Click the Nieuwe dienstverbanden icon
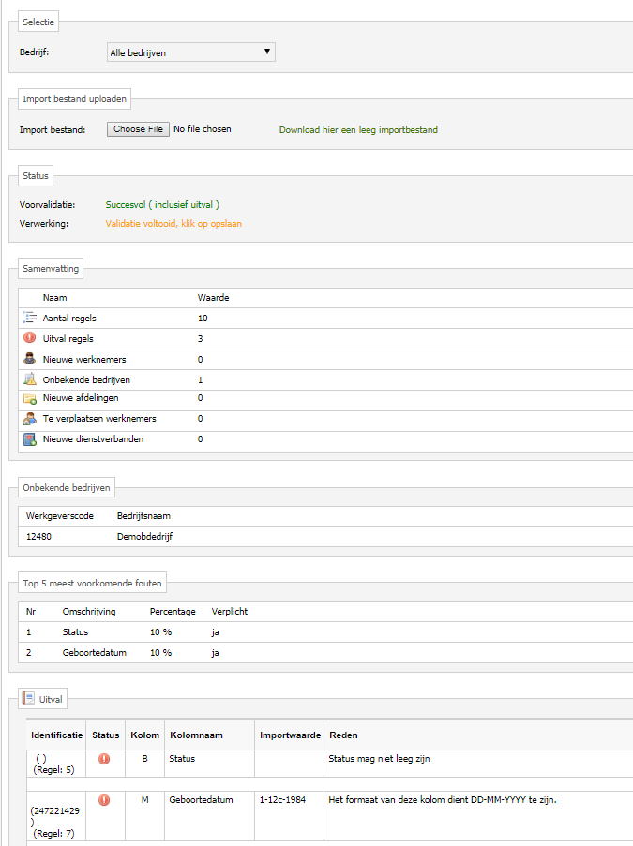Image resolution: width=633 pixels, height=846 pixels. tap(29, 439)
